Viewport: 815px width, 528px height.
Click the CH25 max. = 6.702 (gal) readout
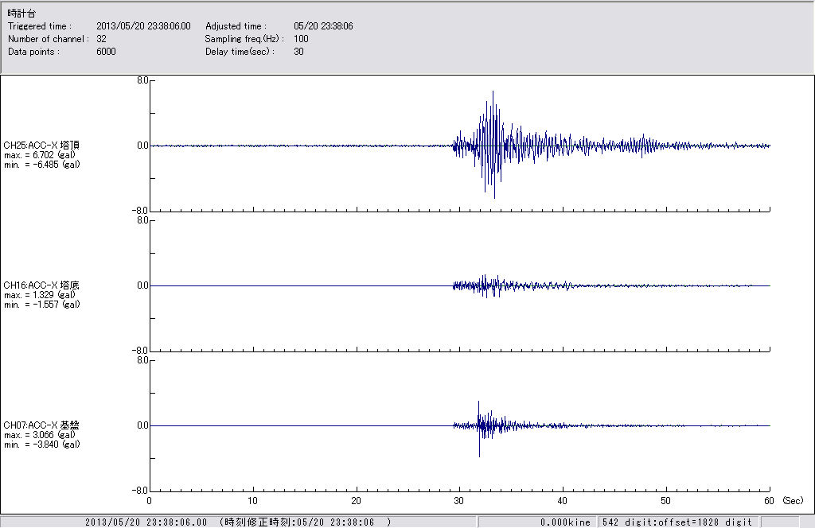(41, 155)
